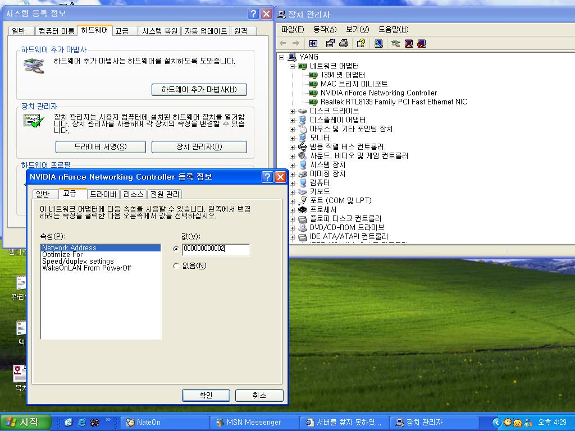
Task: Expand the 디스크 드라이브 node
Action: click(292, 111)
